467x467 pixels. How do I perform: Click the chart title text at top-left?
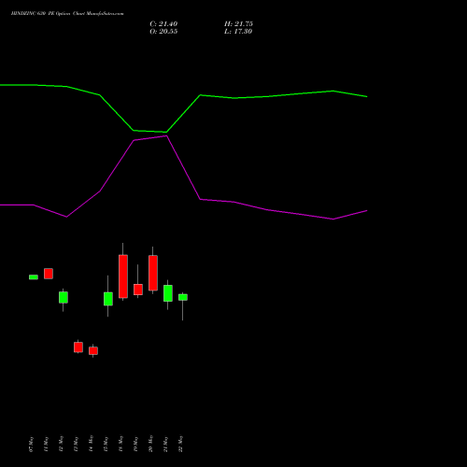(x=67, y=14)
